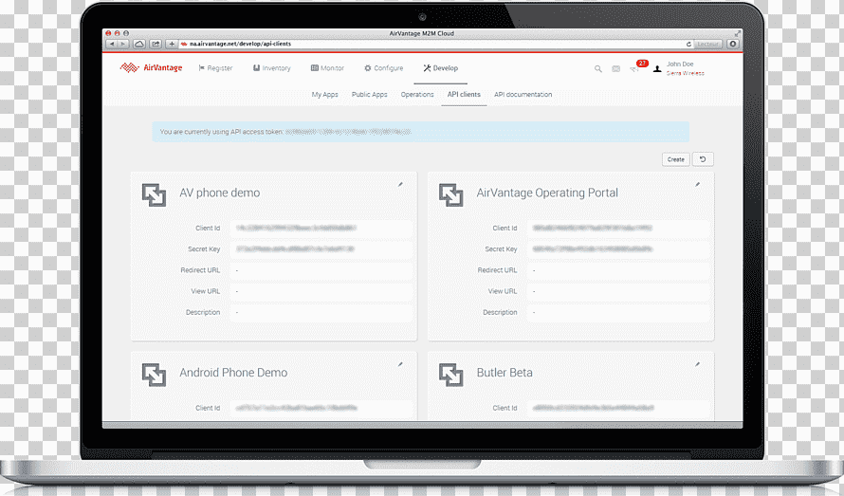Open the Inventory menu
This screenshot has height=496, width=844.
pos(272,68)
